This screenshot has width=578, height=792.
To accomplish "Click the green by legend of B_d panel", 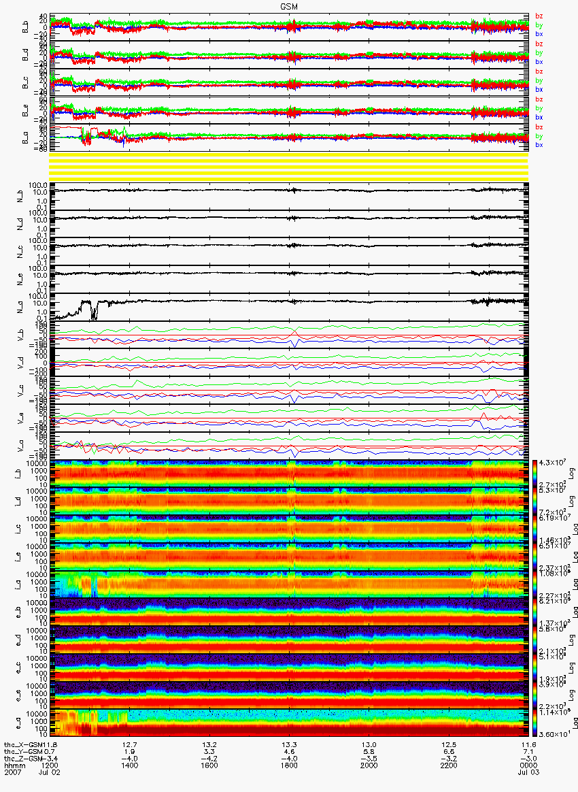I will [539, 52].
